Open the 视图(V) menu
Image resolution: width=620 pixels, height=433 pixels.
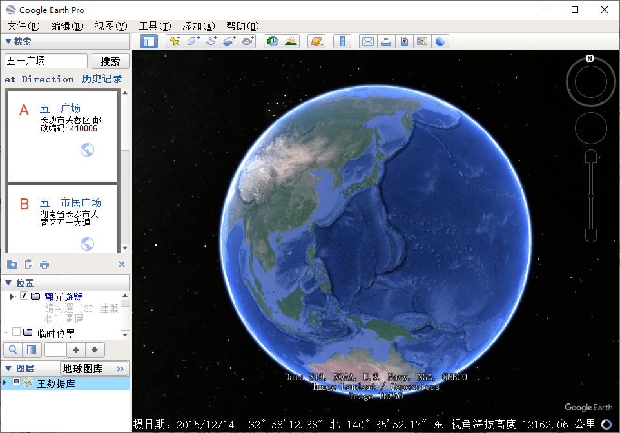point(111,26)
